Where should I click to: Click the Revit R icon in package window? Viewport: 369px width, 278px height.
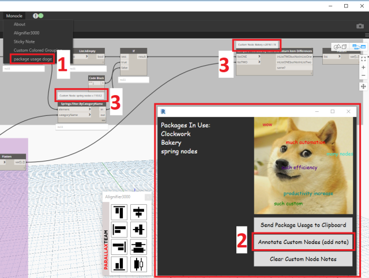click(x=163, y=111)
